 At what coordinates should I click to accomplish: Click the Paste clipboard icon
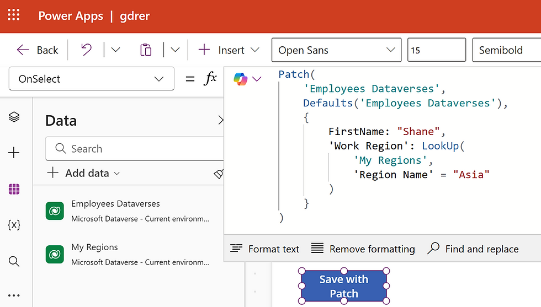click(146, 50)
